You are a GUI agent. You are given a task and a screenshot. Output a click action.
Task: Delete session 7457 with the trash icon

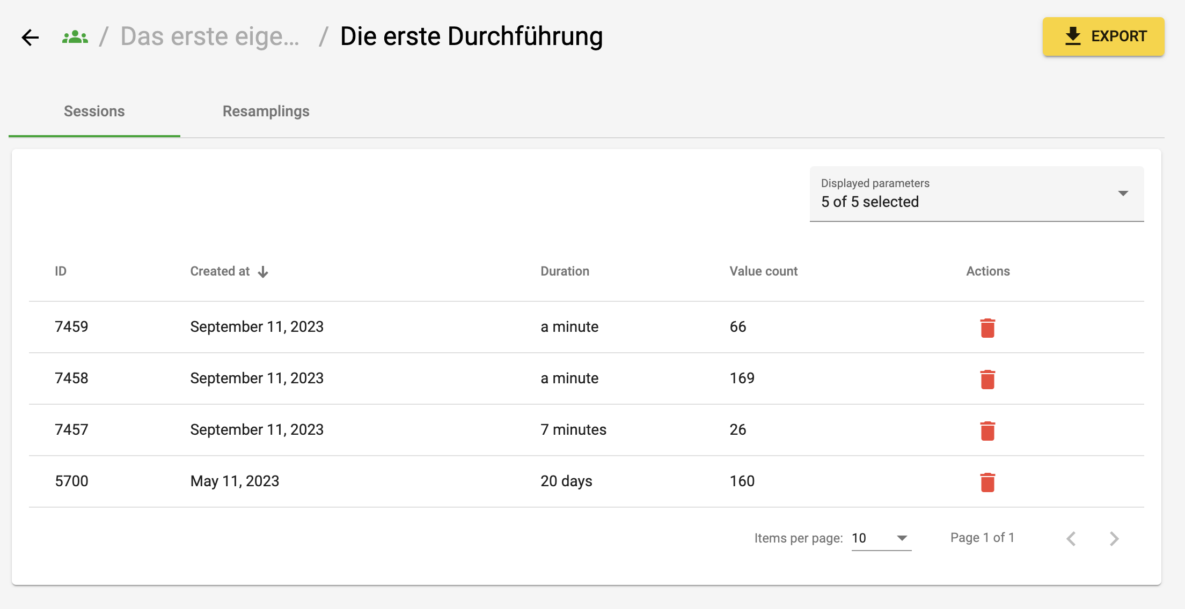pos(987,430)
